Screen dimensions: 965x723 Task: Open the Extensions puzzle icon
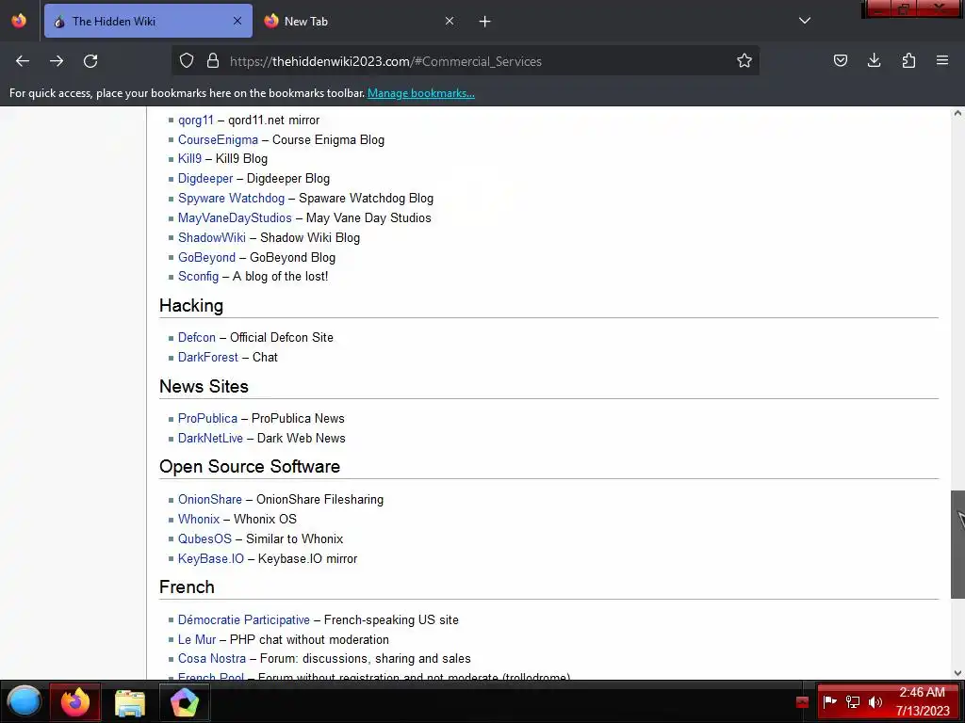(908, 60)
